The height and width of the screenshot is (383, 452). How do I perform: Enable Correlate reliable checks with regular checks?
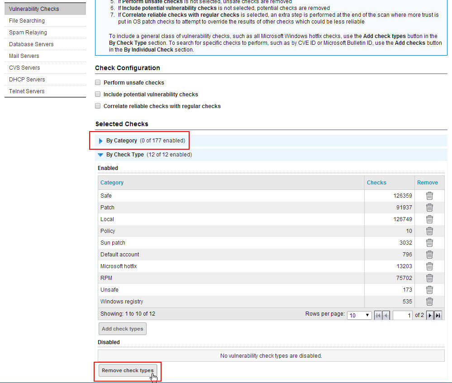coord(97,106)
